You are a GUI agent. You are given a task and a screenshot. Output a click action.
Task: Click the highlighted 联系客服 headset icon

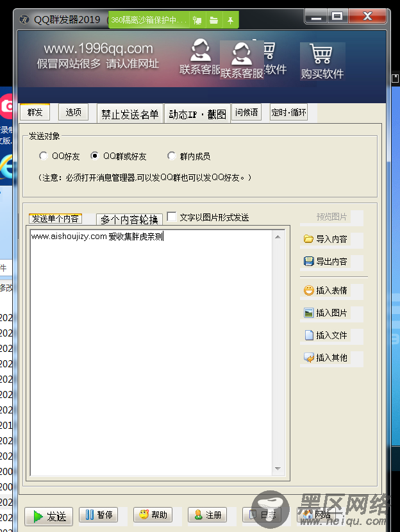[x=242, y=60]
